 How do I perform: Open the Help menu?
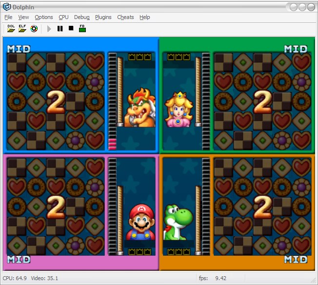[144, 17]
